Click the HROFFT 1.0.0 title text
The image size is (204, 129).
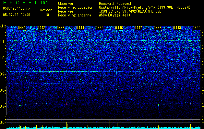pos(26,3)
